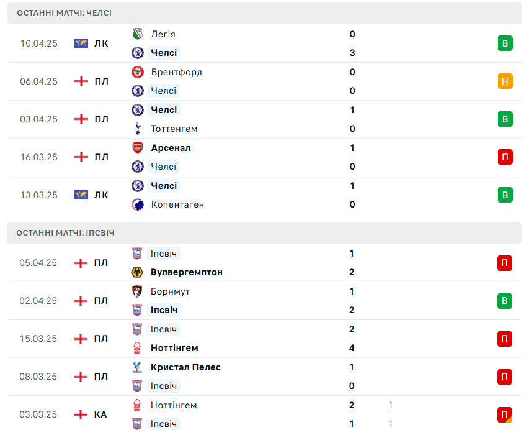
Task: Click the Legia club crest icon
Action: [x=138, y=34]
